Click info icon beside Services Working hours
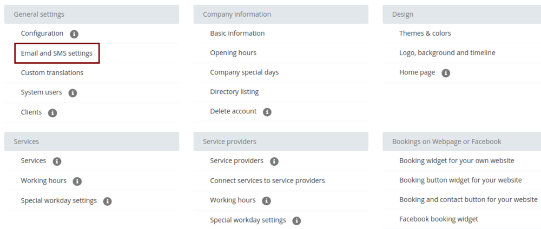This screenshot has width=541, height=229. point(77,181)
